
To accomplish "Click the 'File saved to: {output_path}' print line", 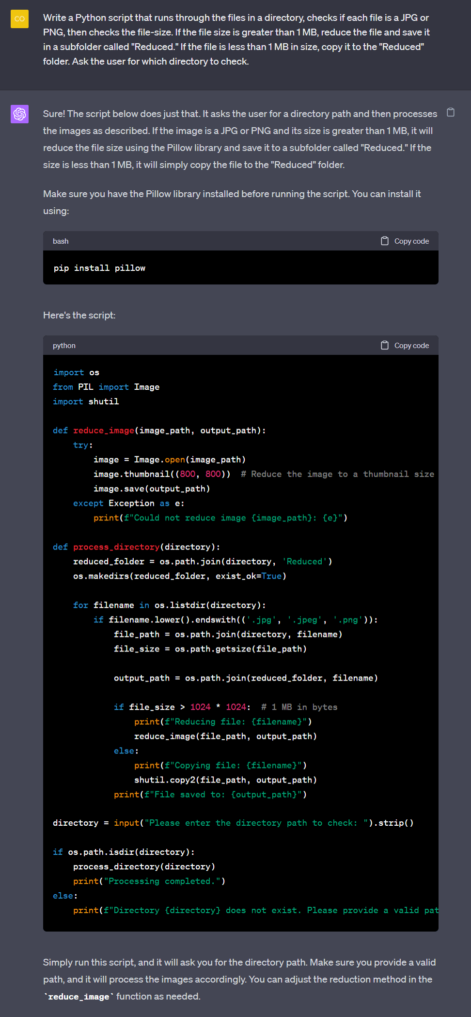I will [x=210, y=795].
